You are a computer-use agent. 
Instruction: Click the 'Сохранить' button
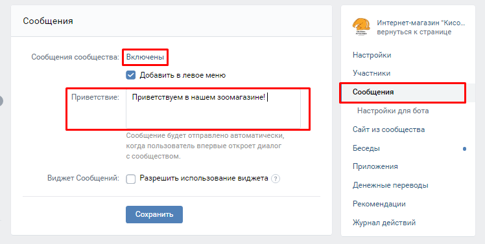(x=154, y=214)
